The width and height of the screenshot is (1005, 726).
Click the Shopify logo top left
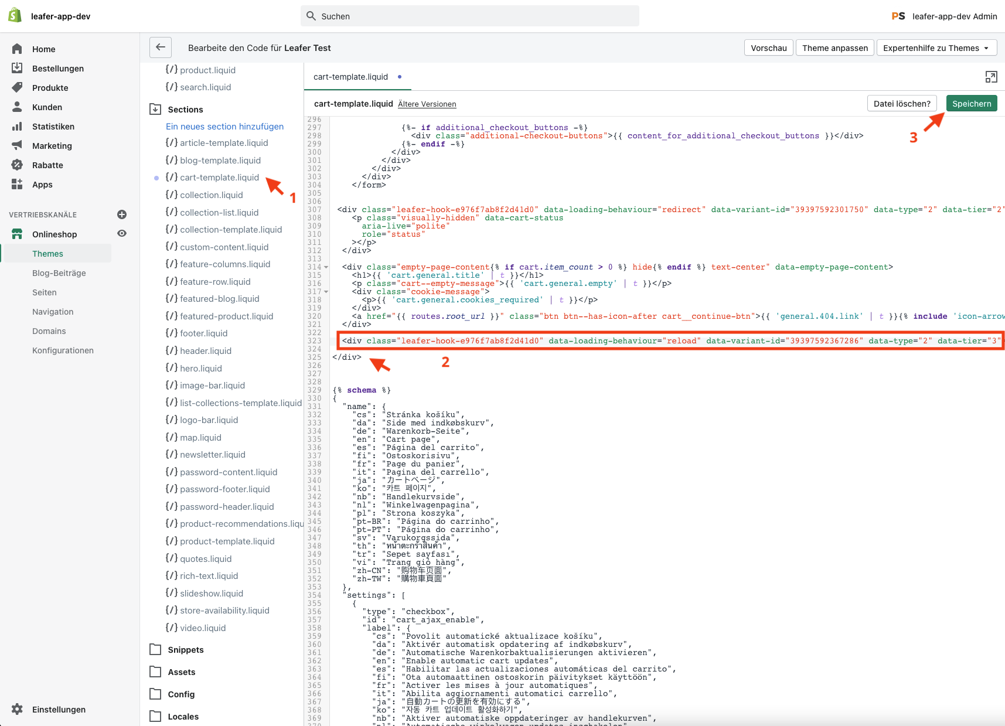[15, 15]
